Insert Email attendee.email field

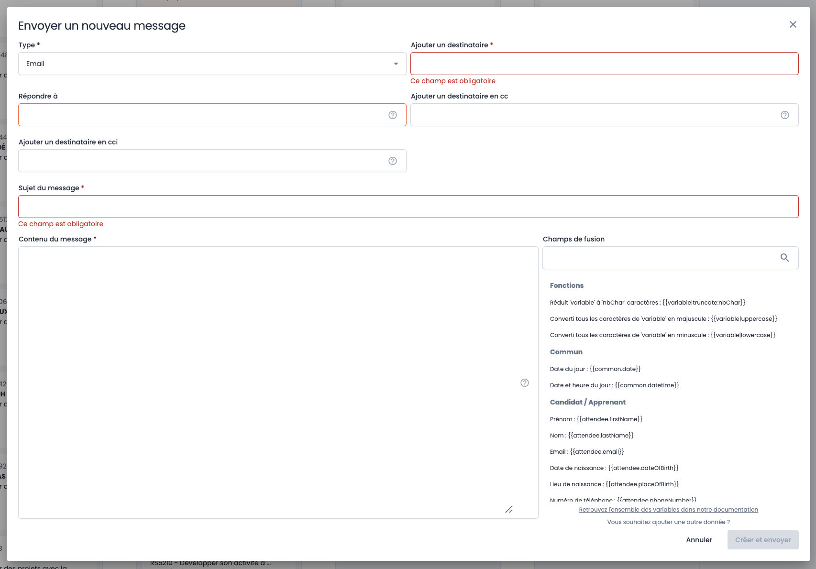pos(587,452)
